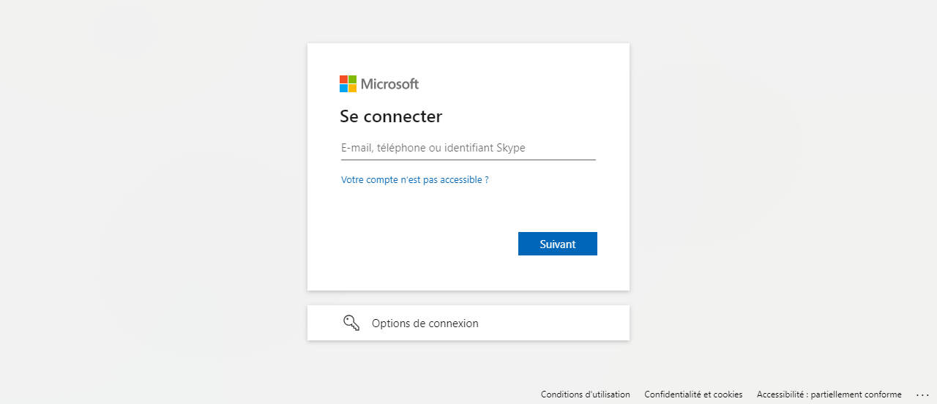Image resolution: width=937 pixels, height=404 pixels.
Task: Click the "Se connecter" heading
Action: pyautogui.click(x=391, y=116)
